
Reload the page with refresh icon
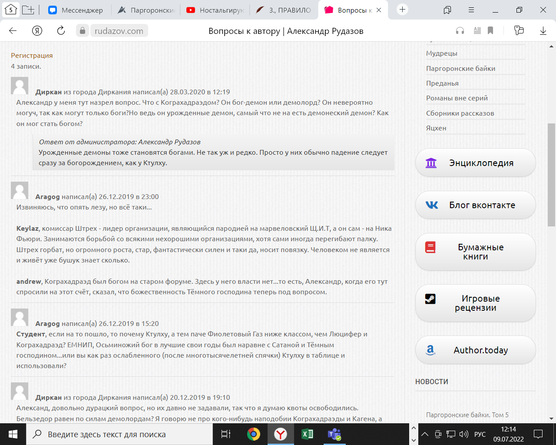tap(61, 30)
